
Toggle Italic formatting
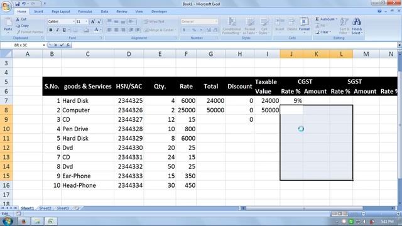tap(57, 30)
